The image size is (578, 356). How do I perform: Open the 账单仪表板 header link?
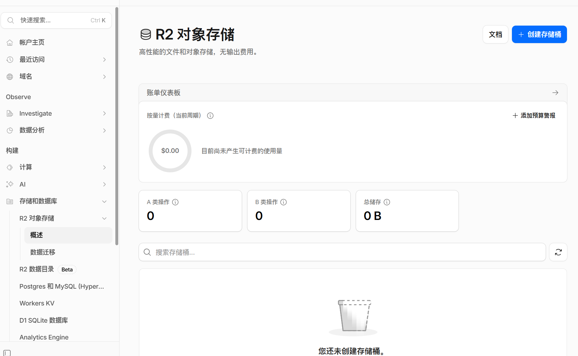pos(353,93)
